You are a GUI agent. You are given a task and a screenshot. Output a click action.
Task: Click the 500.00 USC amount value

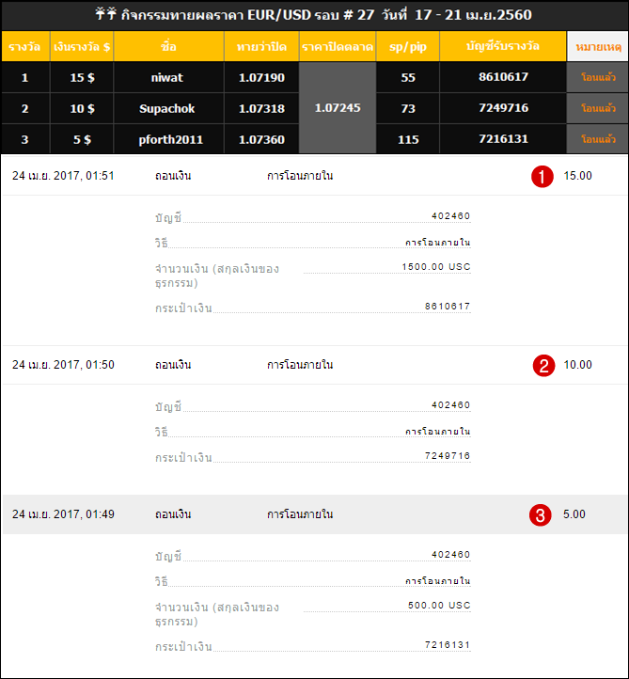[438, 607]
